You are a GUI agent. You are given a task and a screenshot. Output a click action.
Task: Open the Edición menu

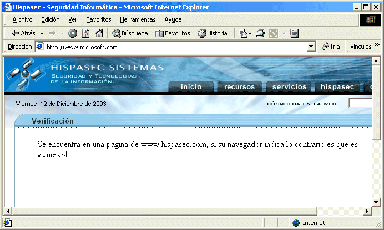pyautogui.click(x=50, y=19)
